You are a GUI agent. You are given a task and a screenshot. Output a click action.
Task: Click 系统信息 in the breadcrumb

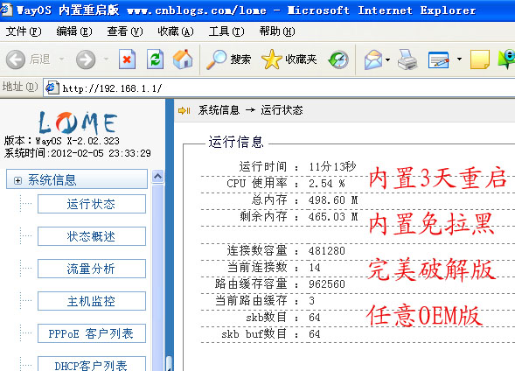coord(219,110)
